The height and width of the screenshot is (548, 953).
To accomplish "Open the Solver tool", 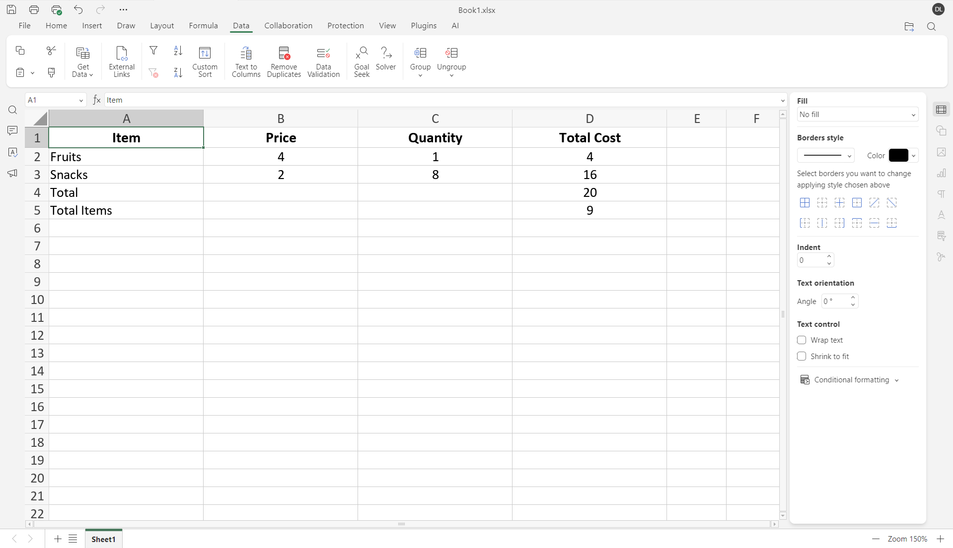I will pos(386,58).
